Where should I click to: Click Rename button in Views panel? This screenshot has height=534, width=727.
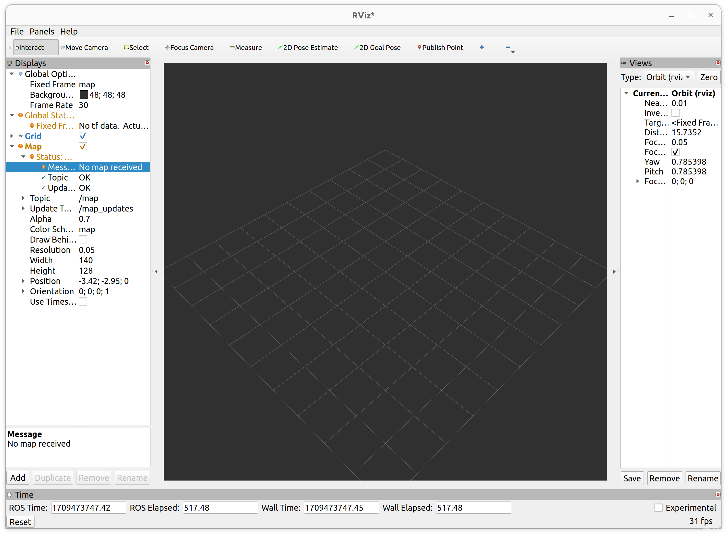703,478
